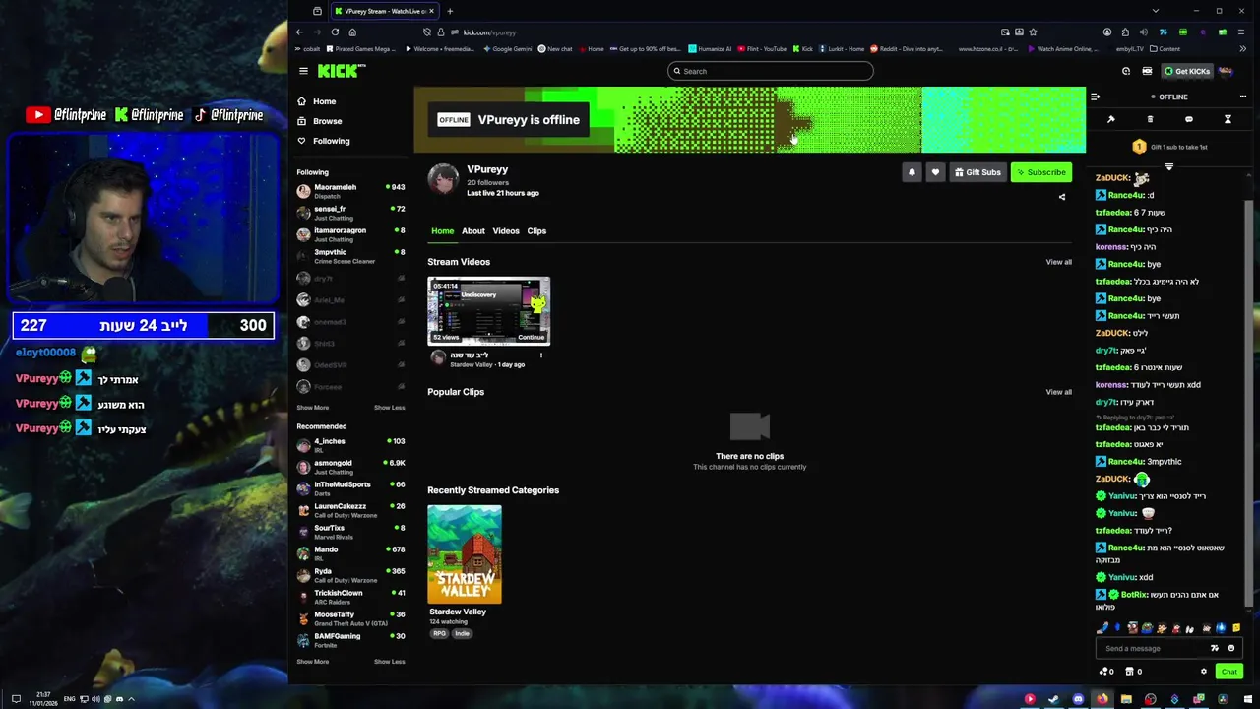Open chat settings gear icon

(x=1203, y=672)
